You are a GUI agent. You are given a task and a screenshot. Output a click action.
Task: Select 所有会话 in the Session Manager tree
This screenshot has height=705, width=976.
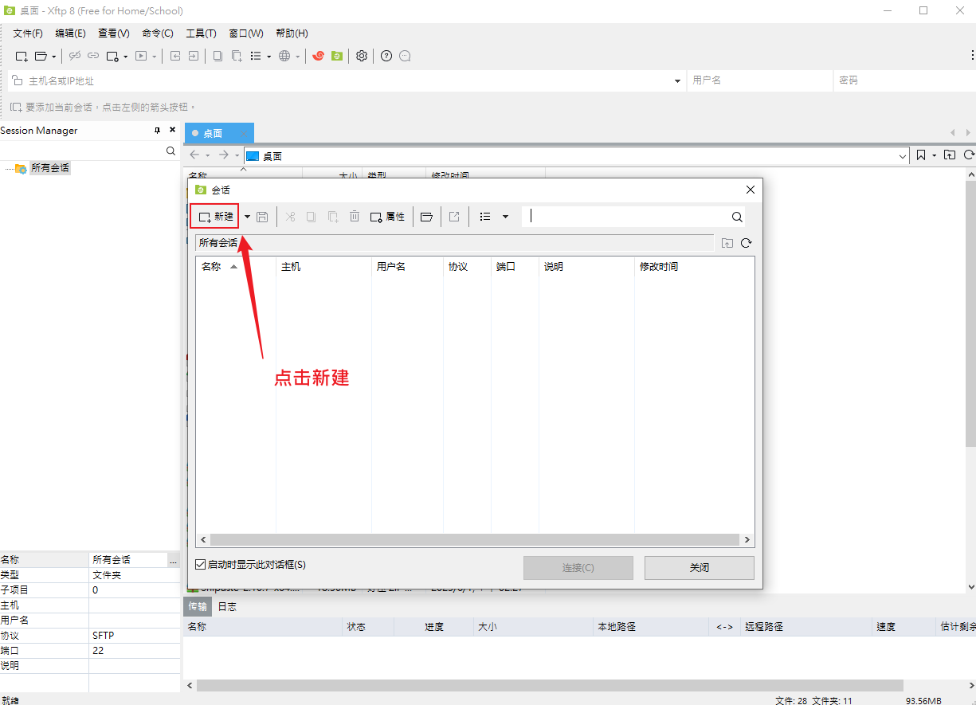(49, 168)
